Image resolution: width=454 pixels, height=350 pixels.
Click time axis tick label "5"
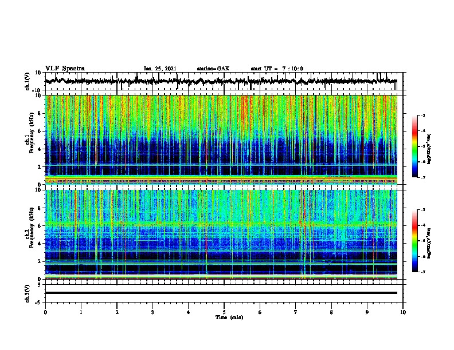224,312
